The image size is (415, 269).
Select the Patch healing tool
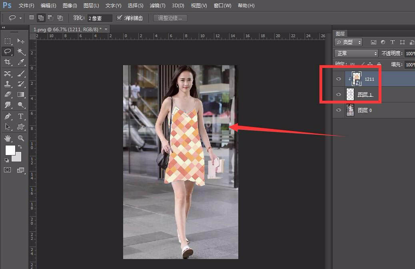click(x=8, y=73)
